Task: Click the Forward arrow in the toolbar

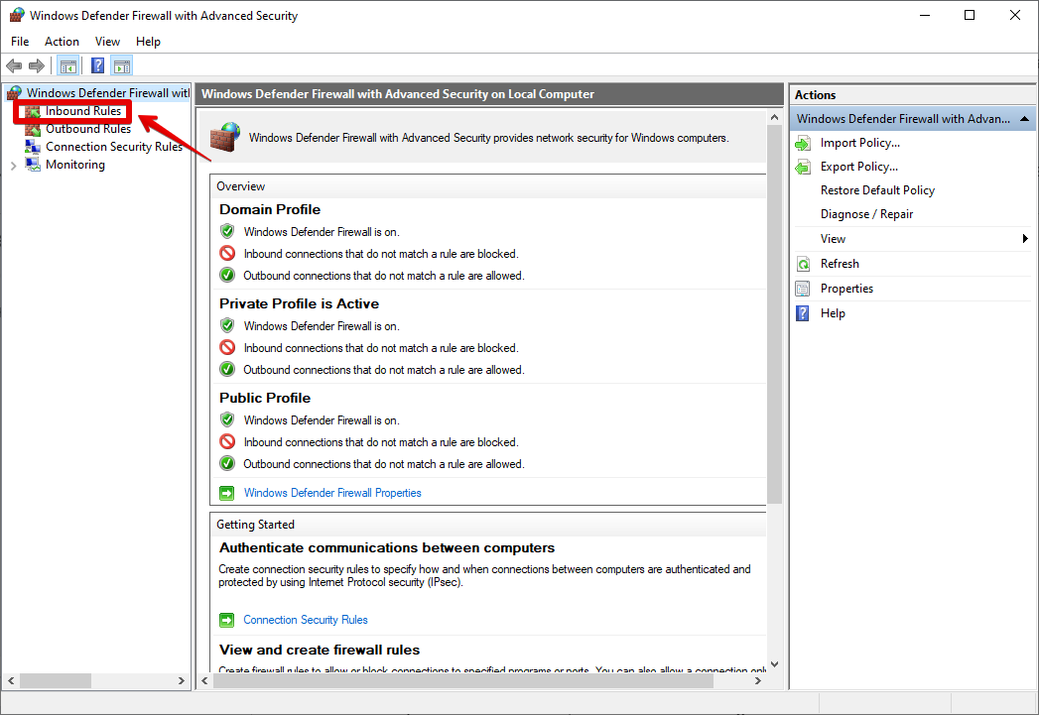Action: (x=37, y=66)
